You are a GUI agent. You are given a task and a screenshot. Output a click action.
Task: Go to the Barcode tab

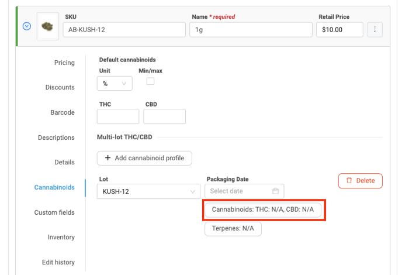(x=63, y=112)
